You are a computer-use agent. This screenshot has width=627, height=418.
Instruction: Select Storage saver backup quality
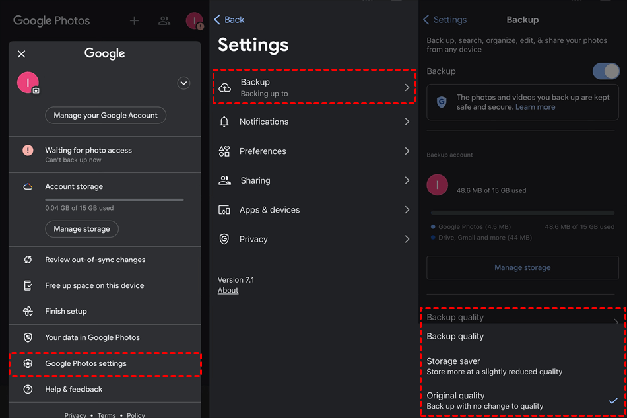tap(523, 366)
